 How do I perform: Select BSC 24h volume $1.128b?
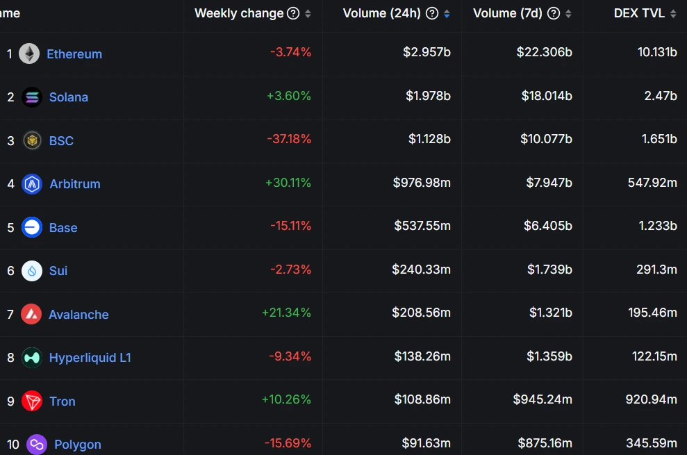point(429,139)
